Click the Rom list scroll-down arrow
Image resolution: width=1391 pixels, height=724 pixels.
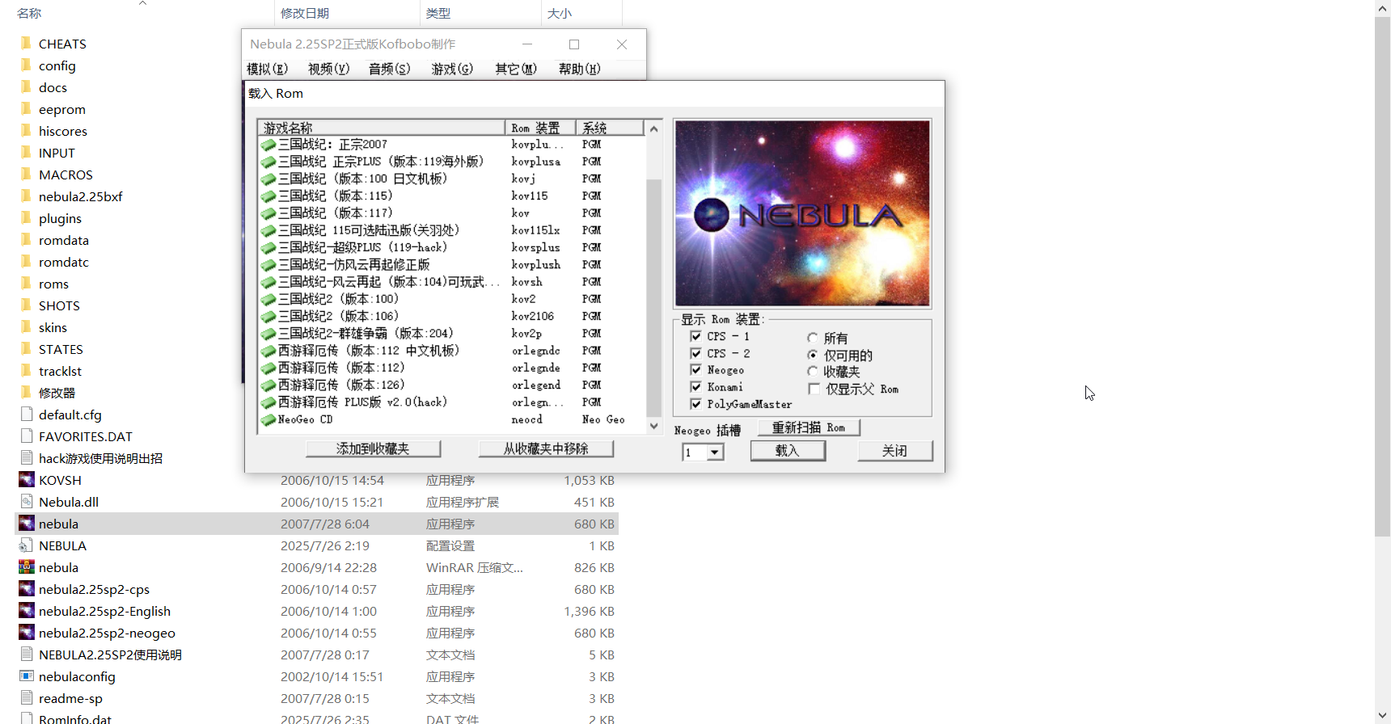click(x=653, y=426)
